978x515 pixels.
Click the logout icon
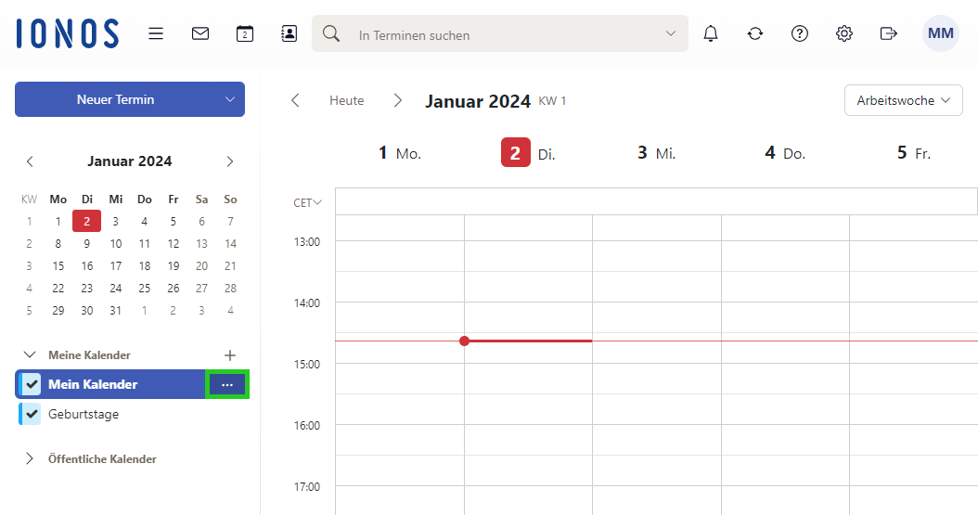[x=888, y=33]
